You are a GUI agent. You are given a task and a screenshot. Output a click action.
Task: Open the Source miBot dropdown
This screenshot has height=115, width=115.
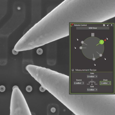click(x=79, y=83)
